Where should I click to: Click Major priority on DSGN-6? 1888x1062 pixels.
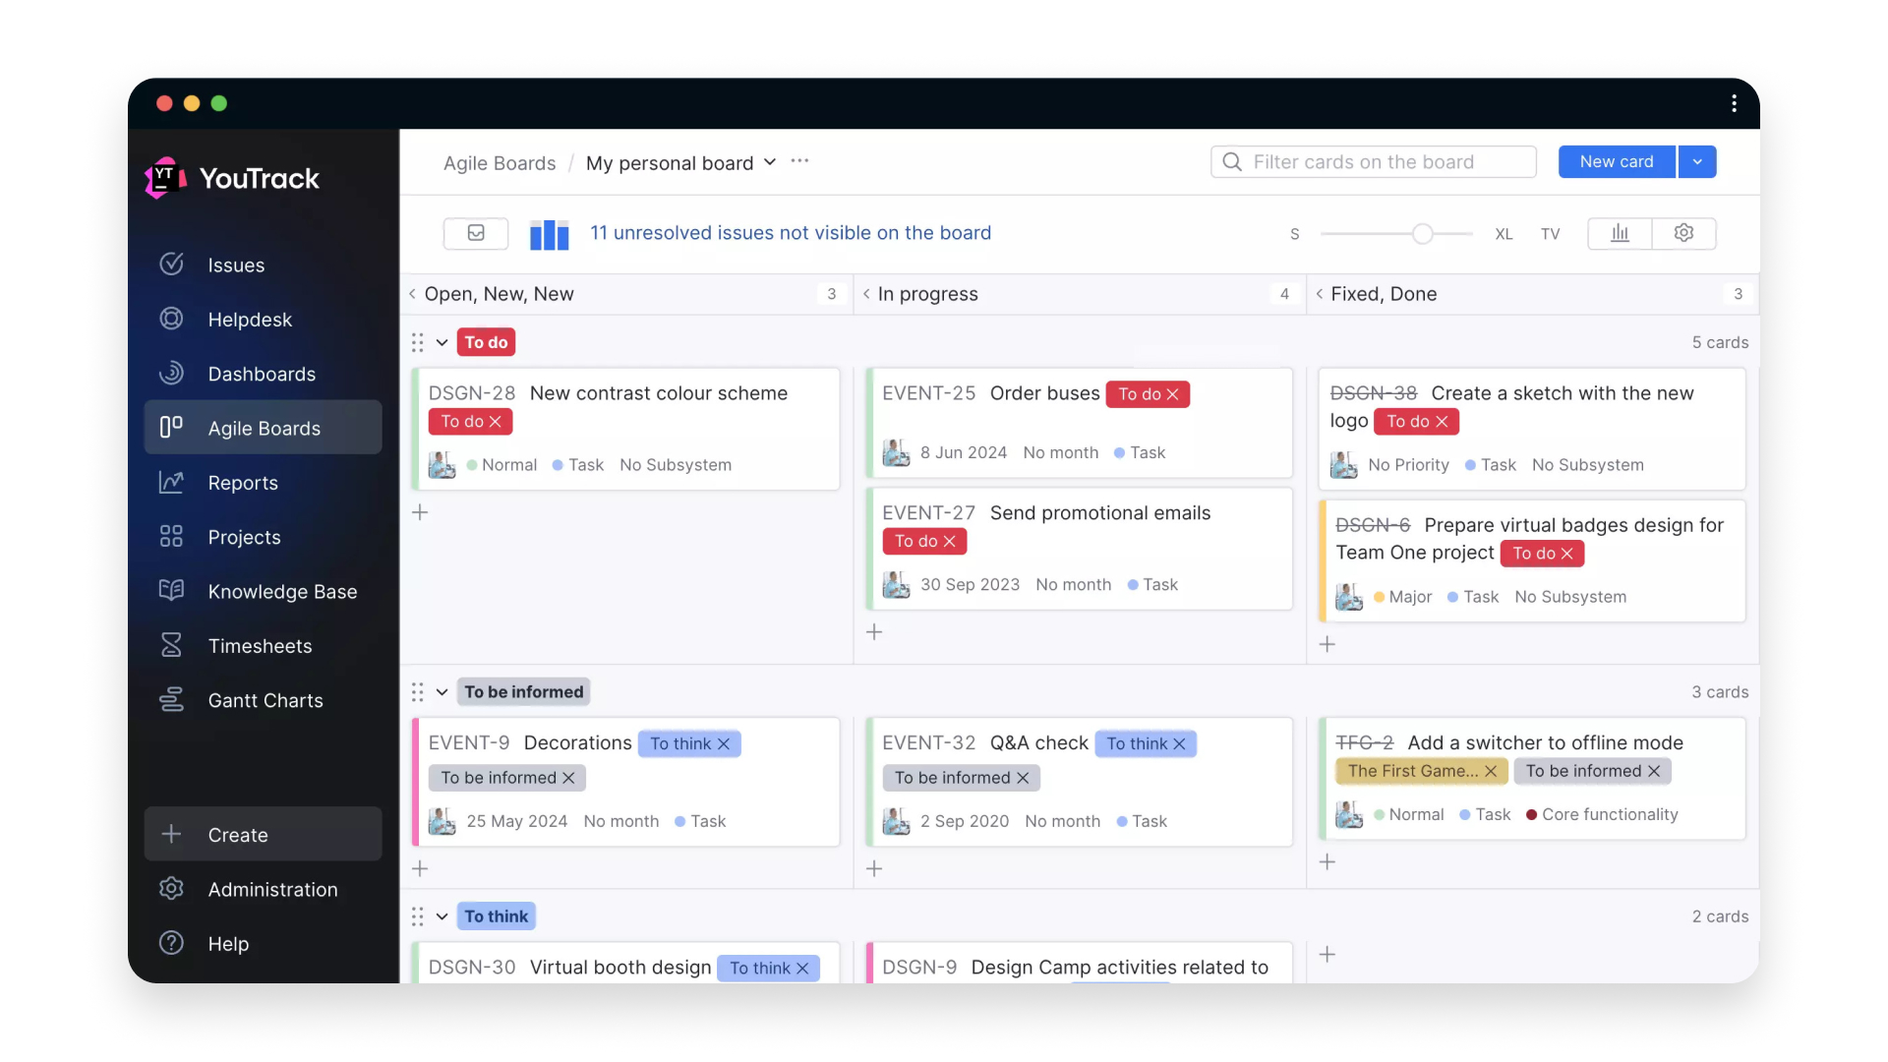coord(1403,597)
